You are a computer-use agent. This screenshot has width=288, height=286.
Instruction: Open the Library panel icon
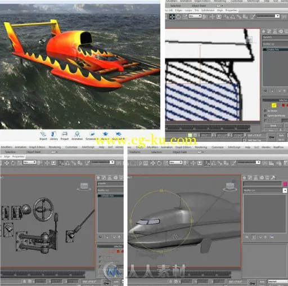point(54,136)
